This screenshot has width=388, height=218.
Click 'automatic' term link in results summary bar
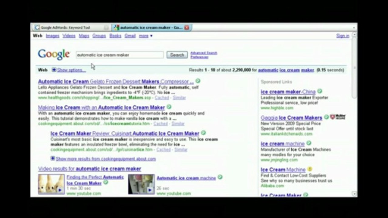point(268,70)
